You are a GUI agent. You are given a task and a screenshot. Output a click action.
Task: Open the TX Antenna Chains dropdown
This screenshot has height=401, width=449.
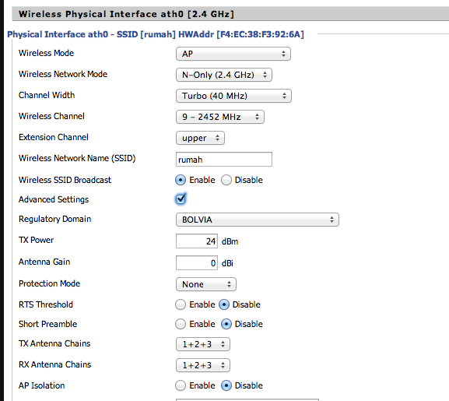pos(203,344)
